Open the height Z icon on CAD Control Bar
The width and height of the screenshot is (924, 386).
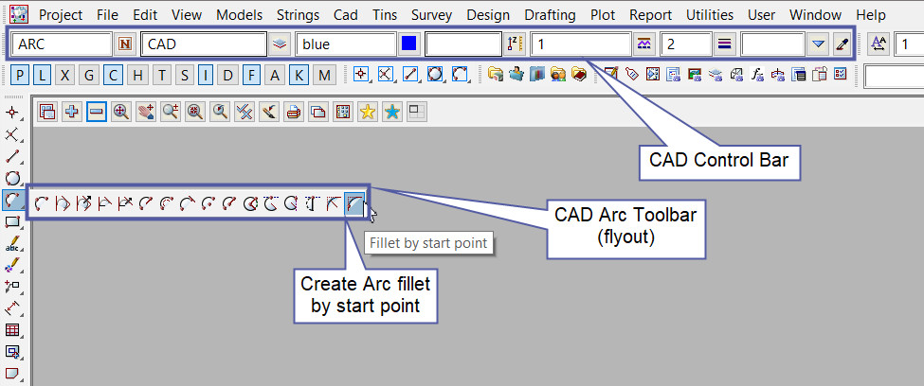515,44
